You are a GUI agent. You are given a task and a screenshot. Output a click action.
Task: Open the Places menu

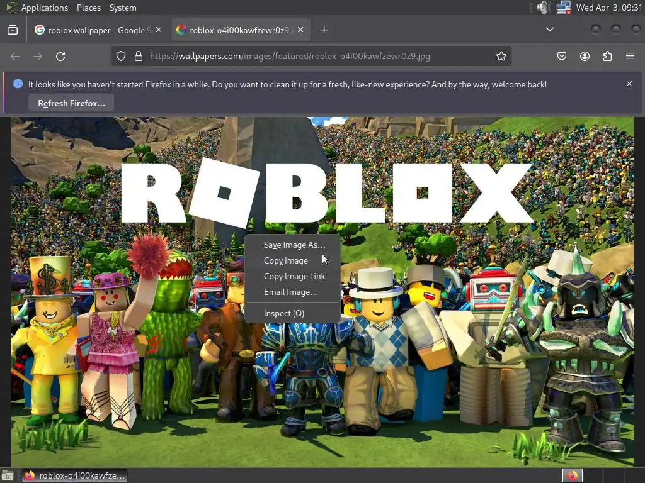coord(89,8)
